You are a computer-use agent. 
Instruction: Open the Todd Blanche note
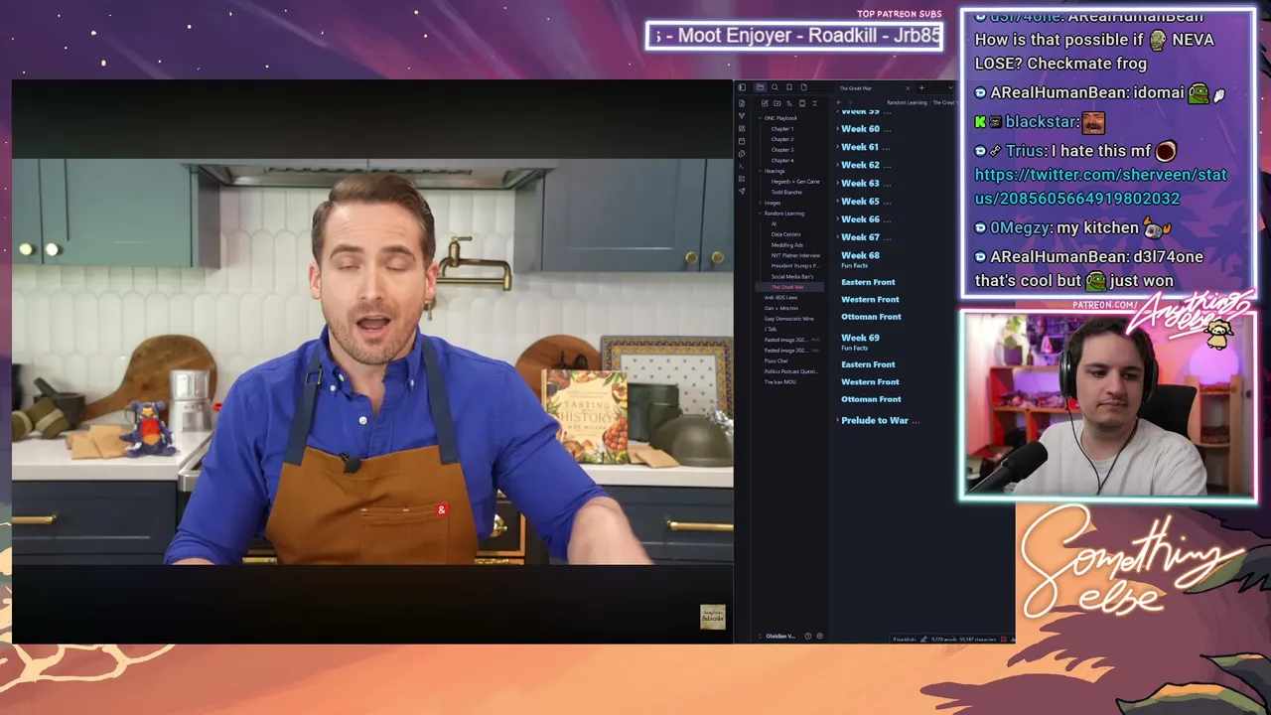coord(786,192)
